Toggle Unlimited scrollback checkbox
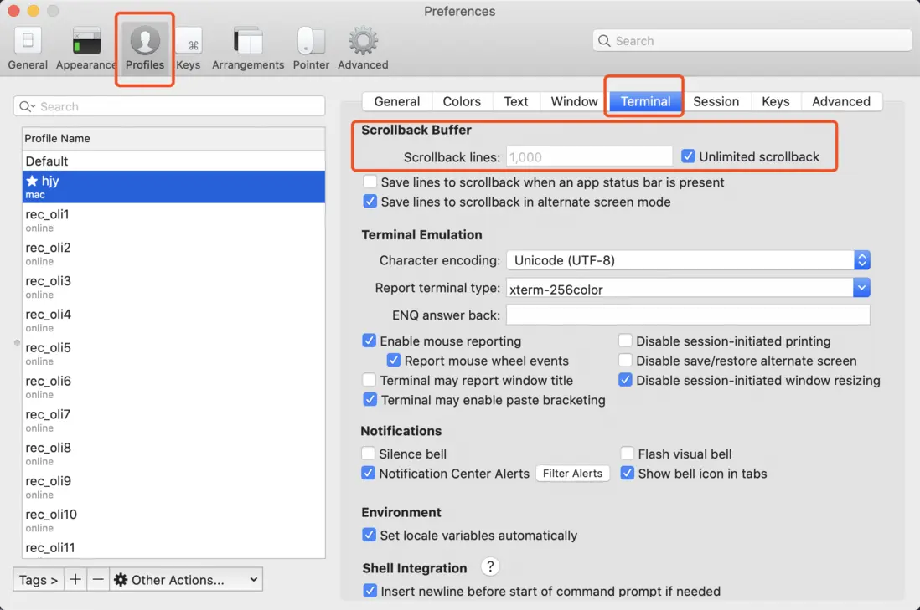The height and width of the screenshot is (610, 920). [x=688, y=156]
